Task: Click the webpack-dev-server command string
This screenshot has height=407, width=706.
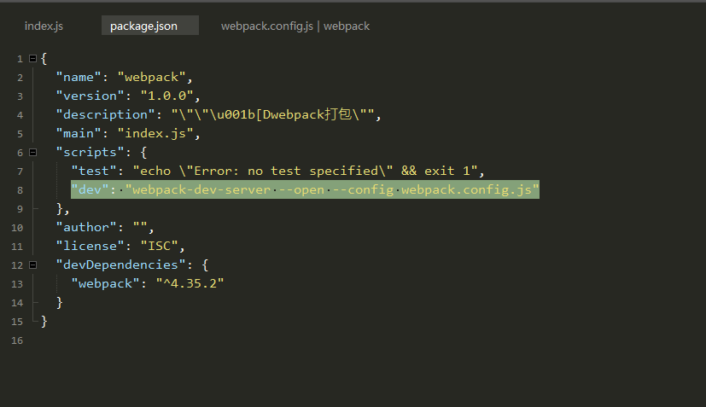Action: pyautogui.click(x=332, y=189)
